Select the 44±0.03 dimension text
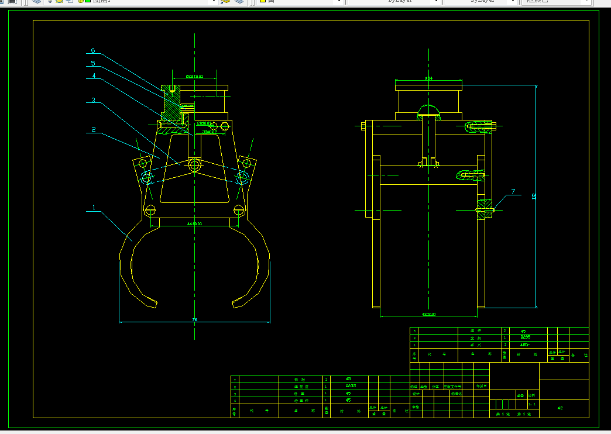Viewport: 611px width, 434px height. [194, 223]
